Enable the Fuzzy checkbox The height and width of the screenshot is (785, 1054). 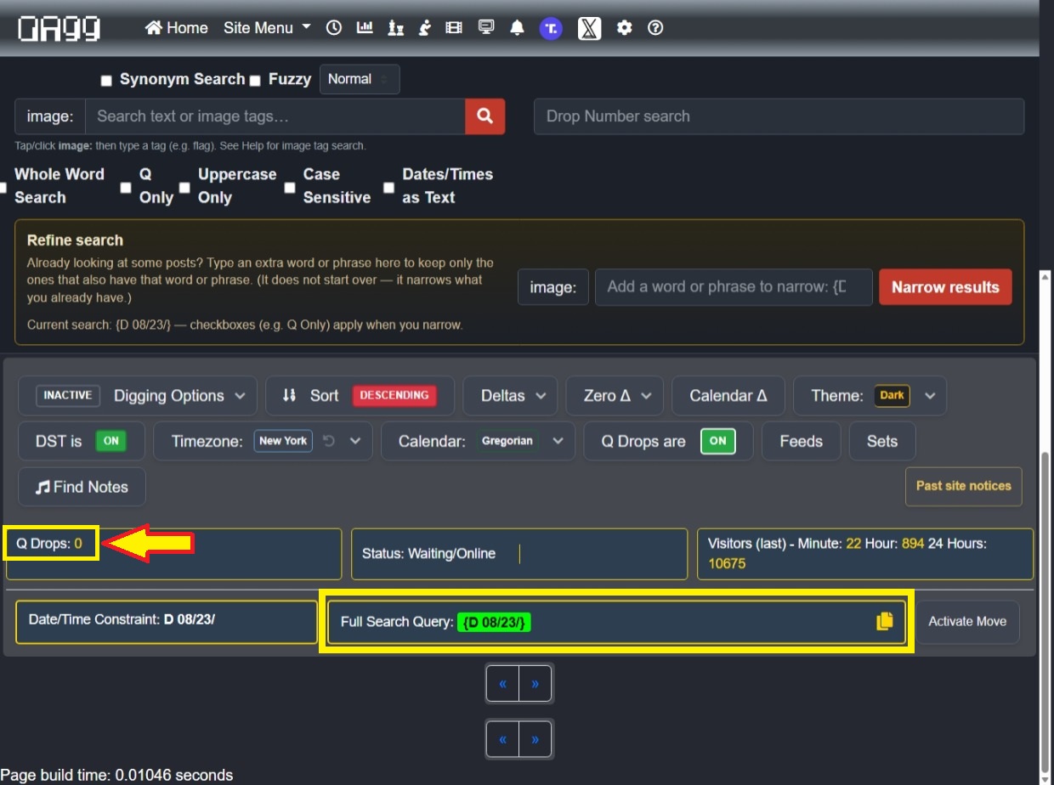pyautogui.click(x=255, y=81)
